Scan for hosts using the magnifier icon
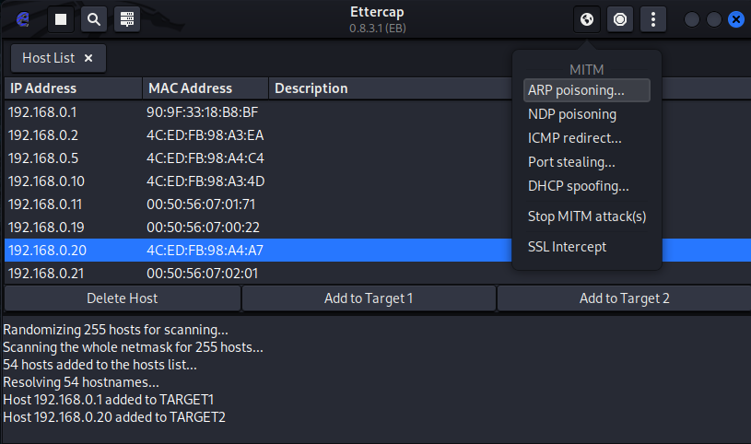This screenshot has width=751, height=444. point(94,19)
